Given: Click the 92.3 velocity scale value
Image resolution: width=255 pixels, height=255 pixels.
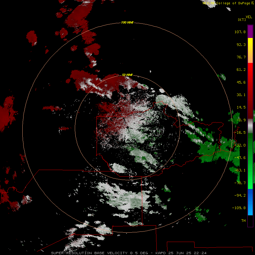Looking at the screenshot, I should 241,44.
